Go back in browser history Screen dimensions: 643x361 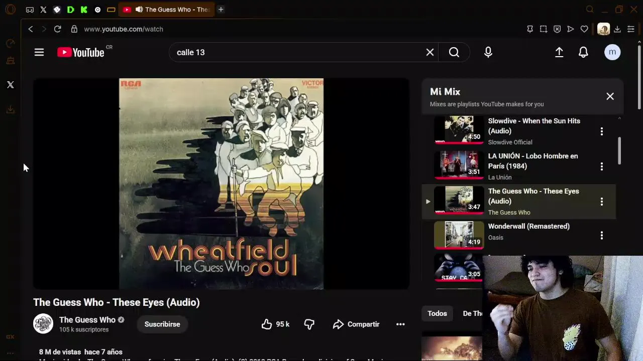(x=31, y=29)
